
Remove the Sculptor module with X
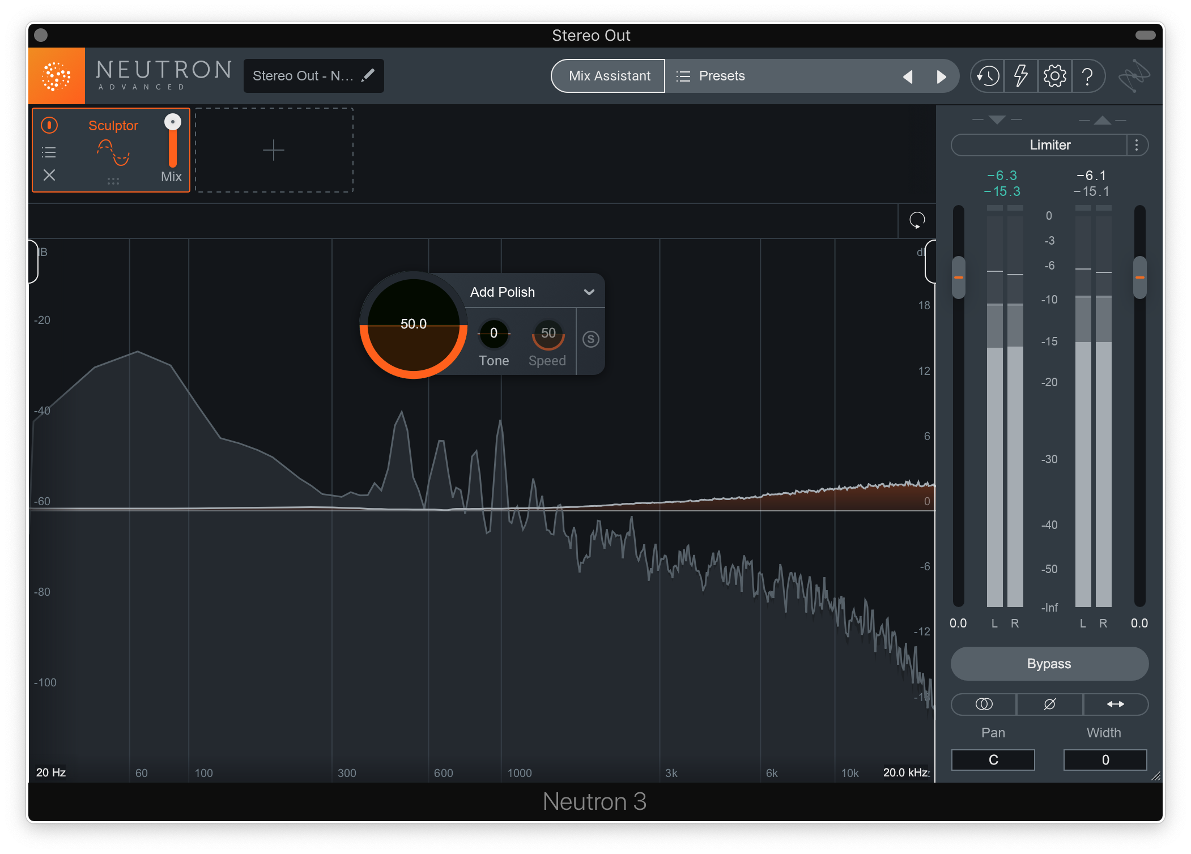tap(49, 175)
